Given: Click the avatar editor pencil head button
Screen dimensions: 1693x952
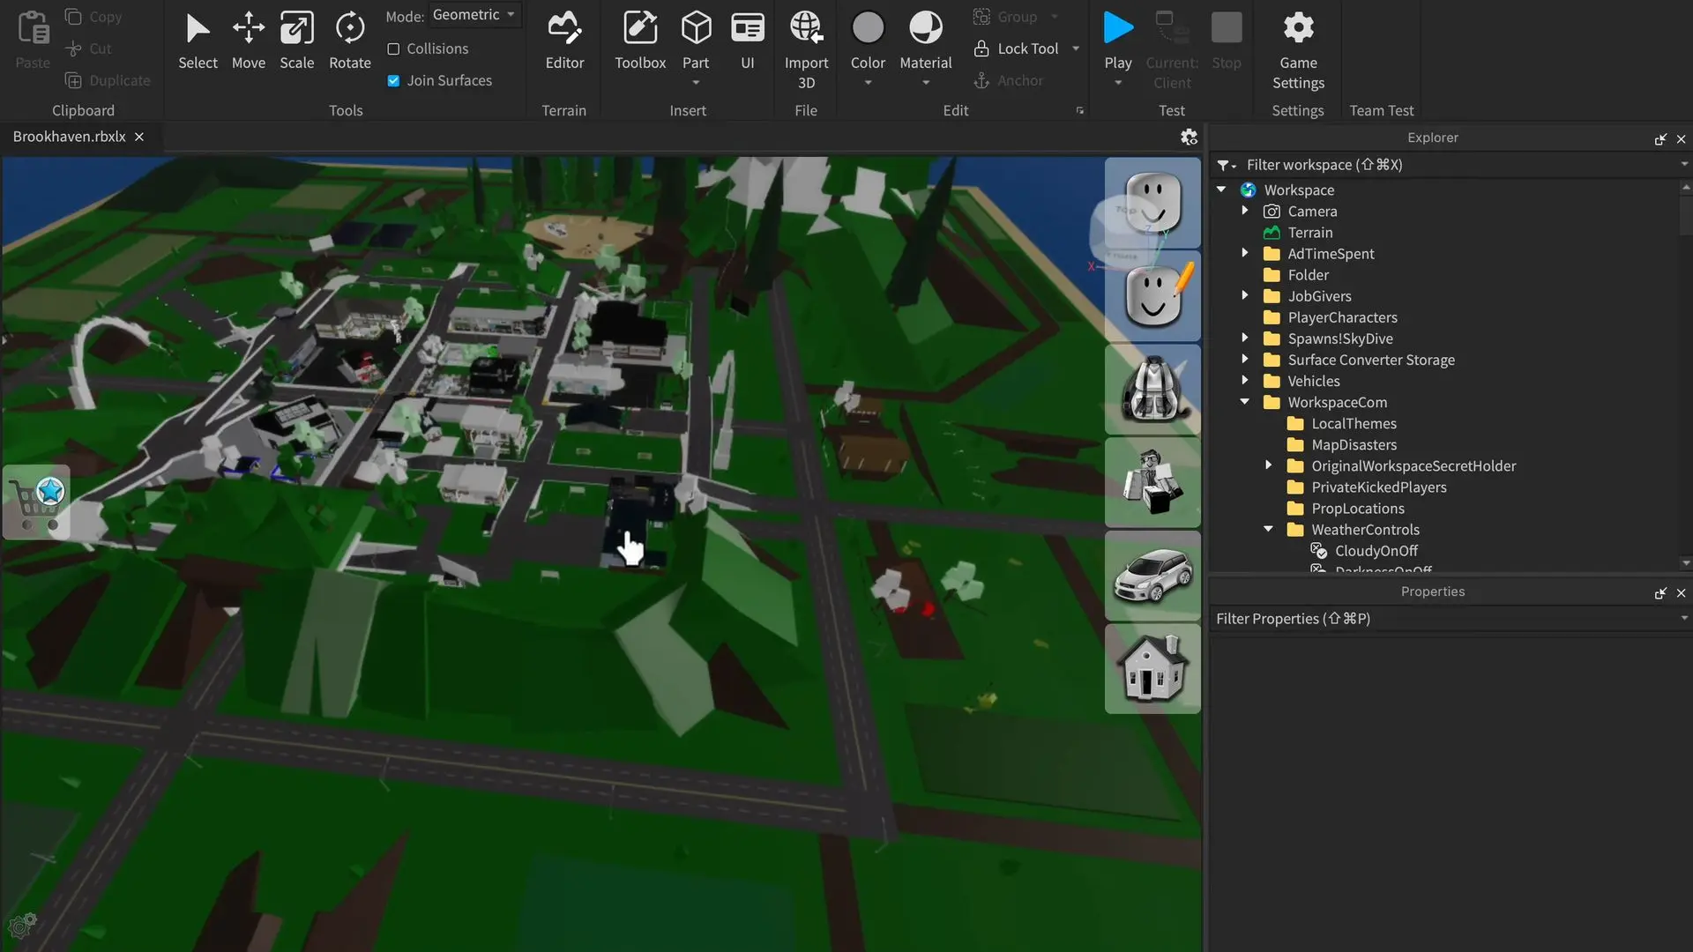Looking at the screenshot, I should (x=1152, y=296).
